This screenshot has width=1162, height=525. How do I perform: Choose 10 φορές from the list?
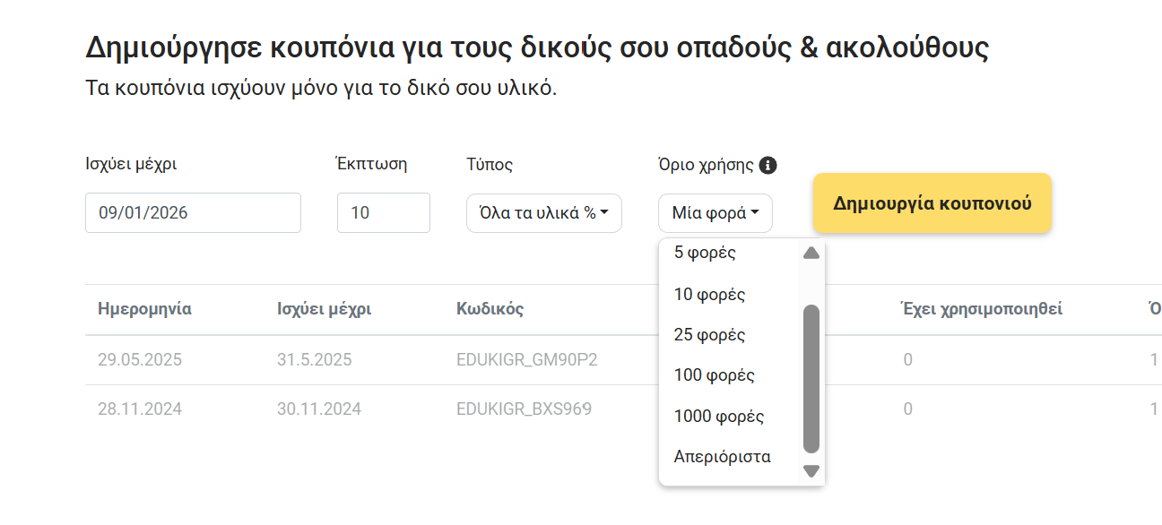coord(709,294)
